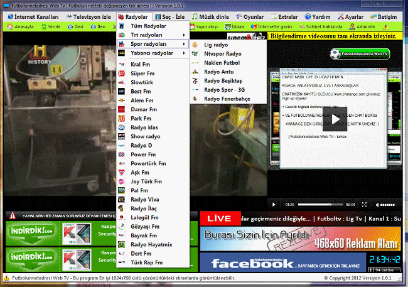Click the Radyo Beşiktaş icon
This screenshot has height=287, width=408.
[195, 81]
